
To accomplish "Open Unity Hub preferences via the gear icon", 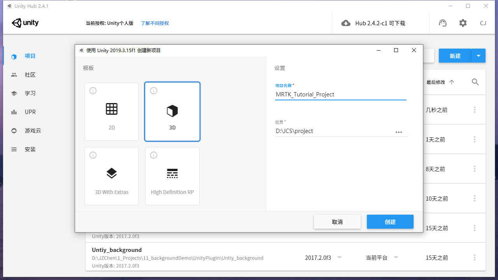I will [463, 23].
